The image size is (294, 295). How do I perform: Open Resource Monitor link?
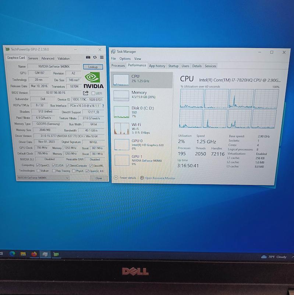(x=160, y=178)
